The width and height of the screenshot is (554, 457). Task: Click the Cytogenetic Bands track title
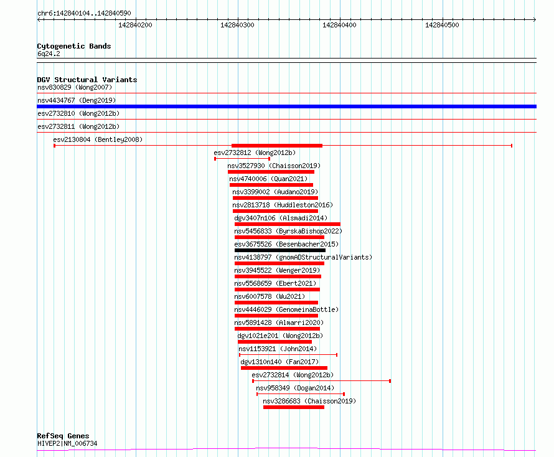(x=74, y=46)
